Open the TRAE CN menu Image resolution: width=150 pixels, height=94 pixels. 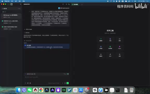7,1
